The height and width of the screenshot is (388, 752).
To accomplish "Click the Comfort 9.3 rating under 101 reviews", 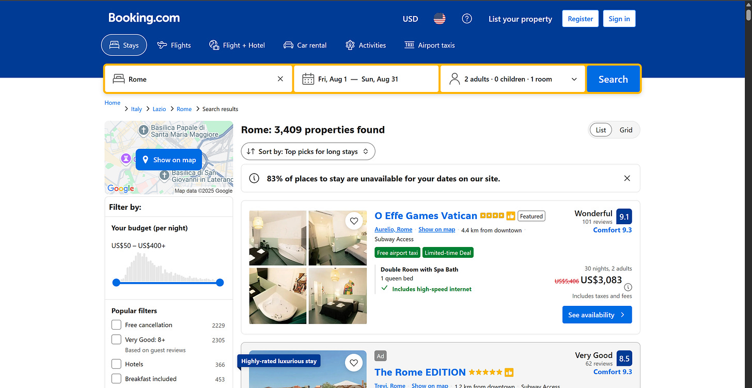I will coord(613,230).
